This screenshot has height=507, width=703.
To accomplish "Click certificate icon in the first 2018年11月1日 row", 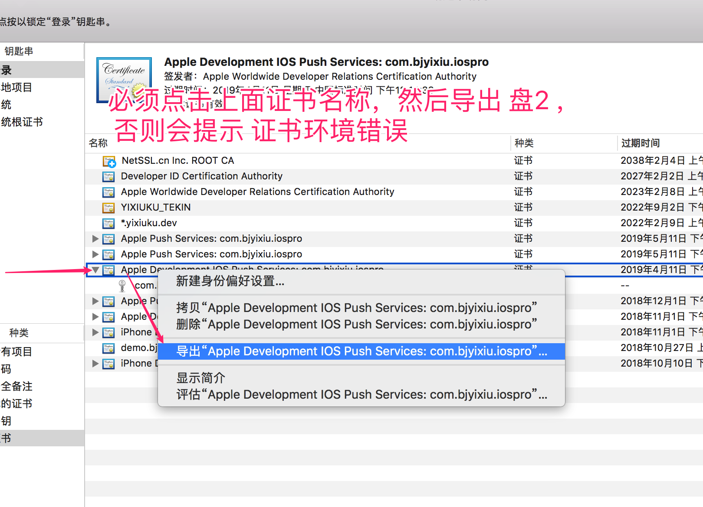I will point(108,317).
